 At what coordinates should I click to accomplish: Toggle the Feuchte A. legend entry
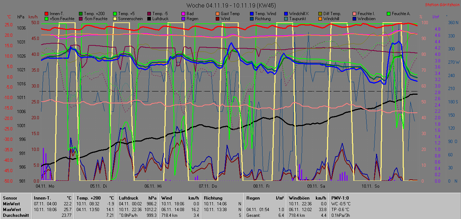401,14
